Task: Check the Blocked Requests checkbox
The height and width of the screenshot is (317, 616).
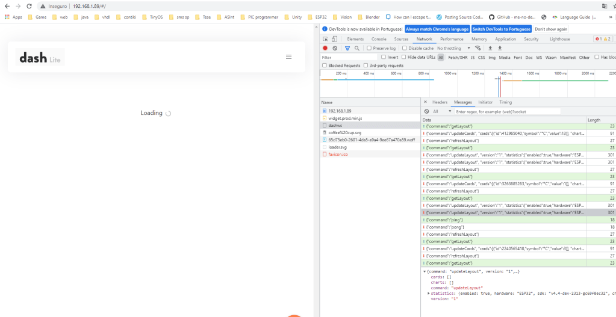Action: pos(325,66)
